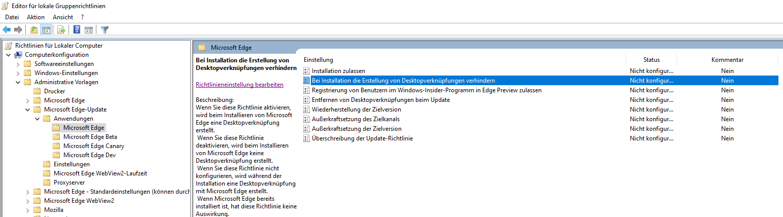Open the Datei menu

click(12, 17)
